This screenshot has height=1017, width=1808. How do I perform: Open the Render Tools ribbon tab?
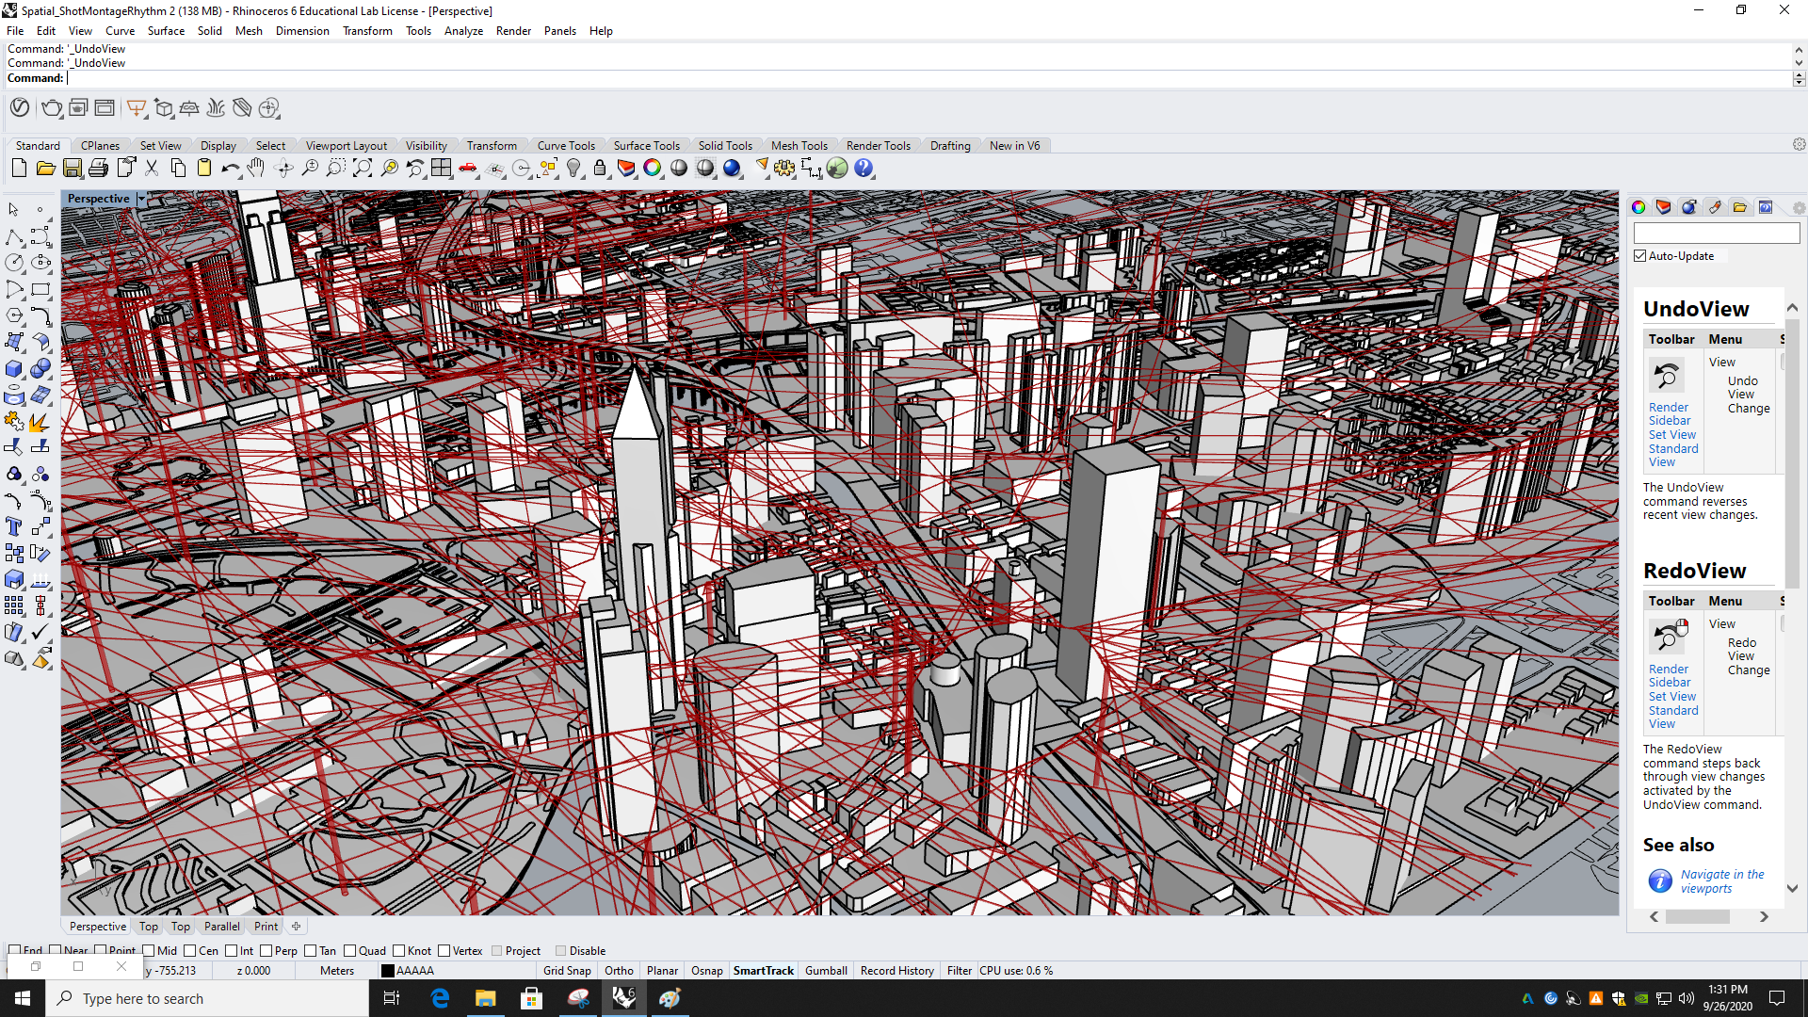878,145
